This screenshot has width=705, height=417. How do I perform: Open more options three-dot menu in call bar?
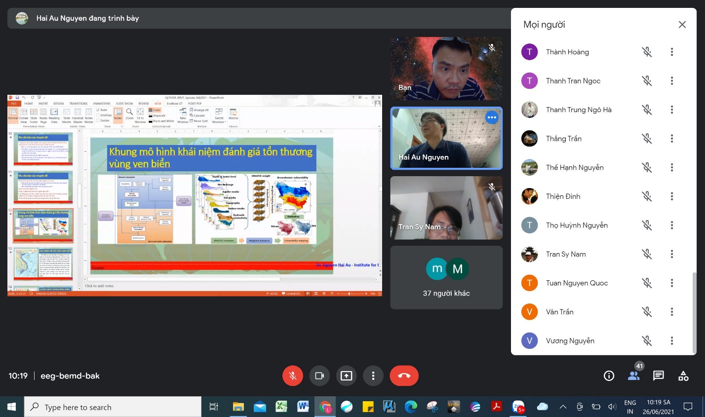373,376
